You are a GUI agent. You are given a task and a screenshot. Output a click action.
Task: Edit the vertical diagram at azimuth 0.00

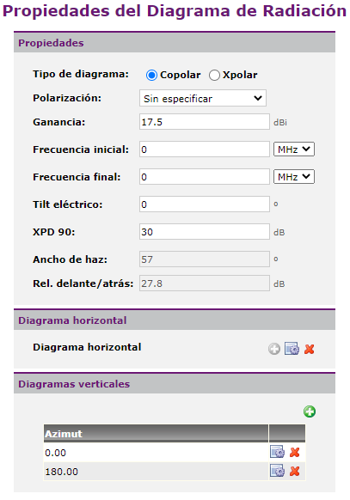pyautogui.click(x=277, y=452)
